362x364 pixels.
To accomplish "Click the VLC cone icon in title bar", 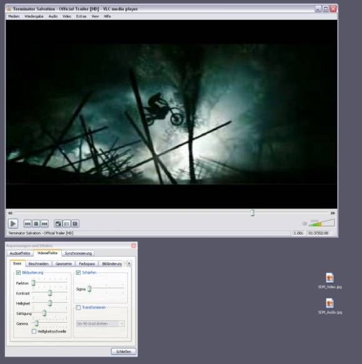I will point(9,9).
